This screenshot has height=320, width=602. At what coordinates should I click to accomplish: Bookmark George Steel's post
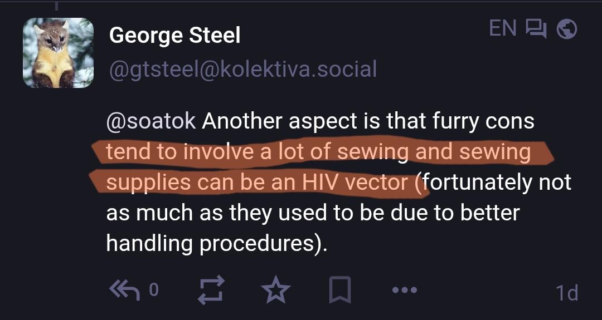[x=339, y=290]
